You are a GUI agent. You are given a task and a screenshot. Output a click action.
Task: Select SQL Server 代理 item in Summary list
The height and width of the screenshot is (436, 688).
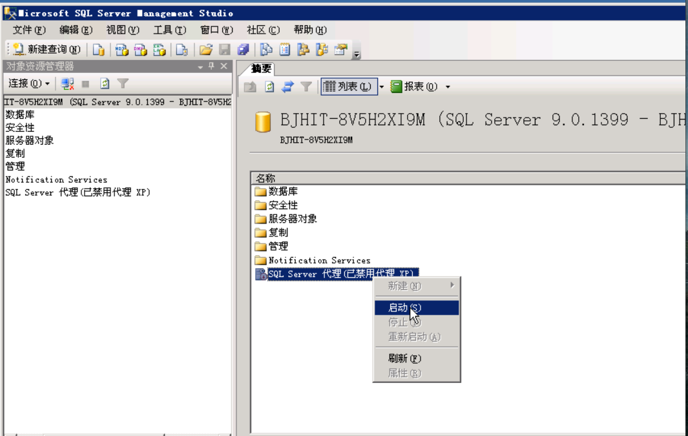pyautogui.click(x=337, y=274)
